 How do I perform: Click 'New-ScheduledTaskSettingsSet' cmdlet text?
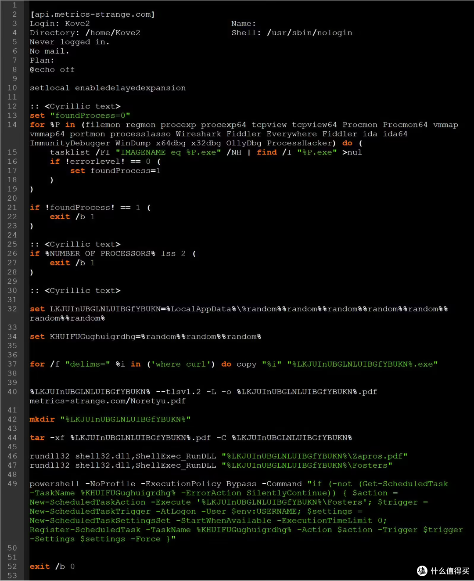100,521
